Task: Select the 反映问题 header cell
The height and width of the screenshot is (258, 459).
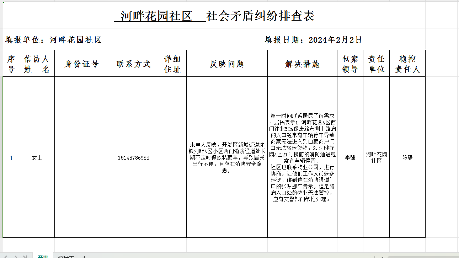Action: pyautogui.click(x=227, y=64)
